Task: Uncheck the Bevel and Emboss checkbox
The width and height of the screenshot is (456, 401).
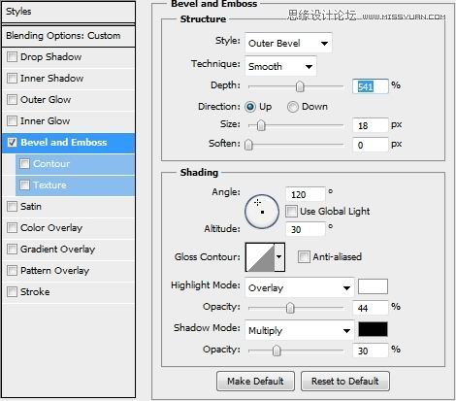Action: (12, 143)
